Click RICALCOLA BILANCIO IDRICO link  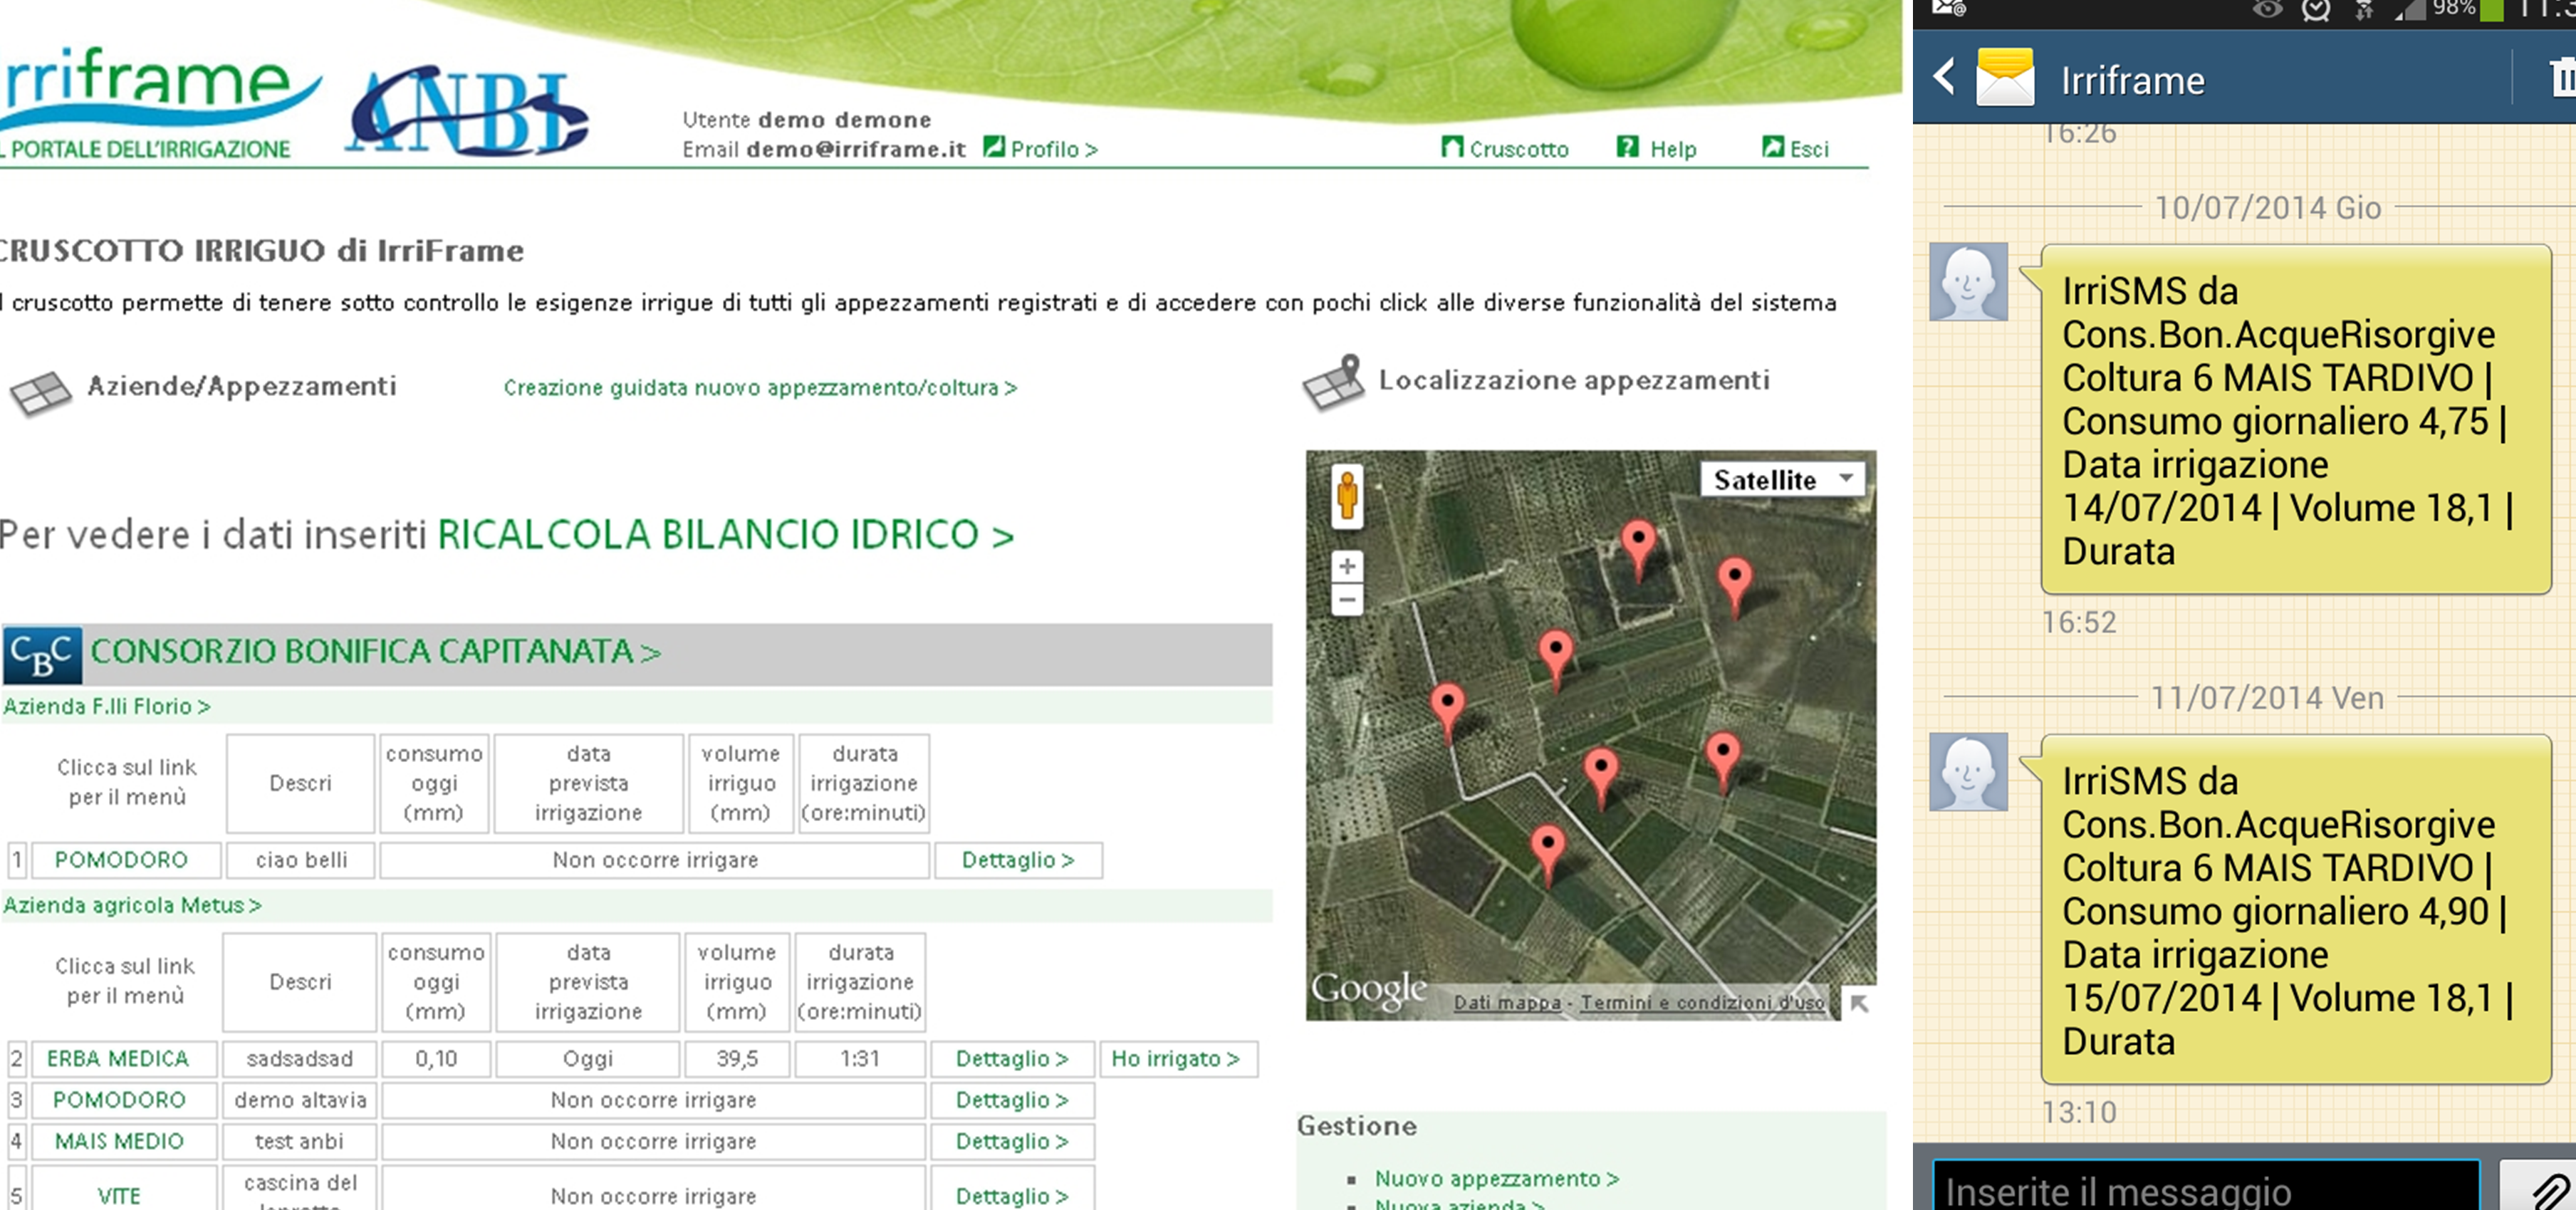(726, 535)
